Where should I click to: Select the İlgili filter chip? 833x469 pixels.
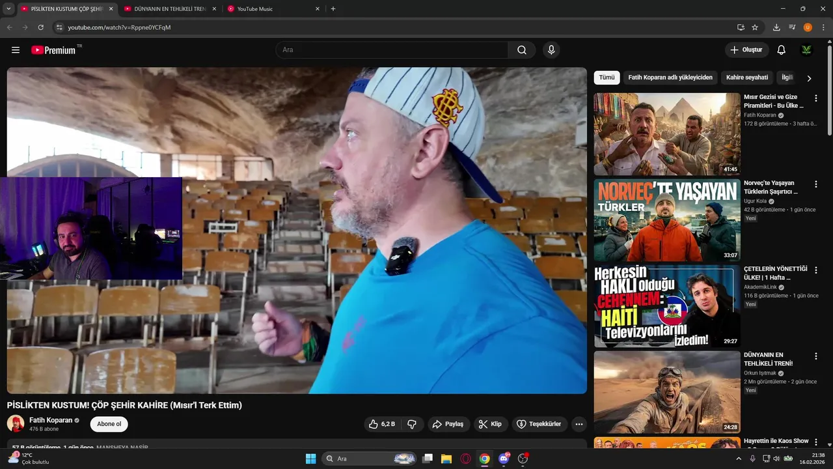click(x=787, y=78)
